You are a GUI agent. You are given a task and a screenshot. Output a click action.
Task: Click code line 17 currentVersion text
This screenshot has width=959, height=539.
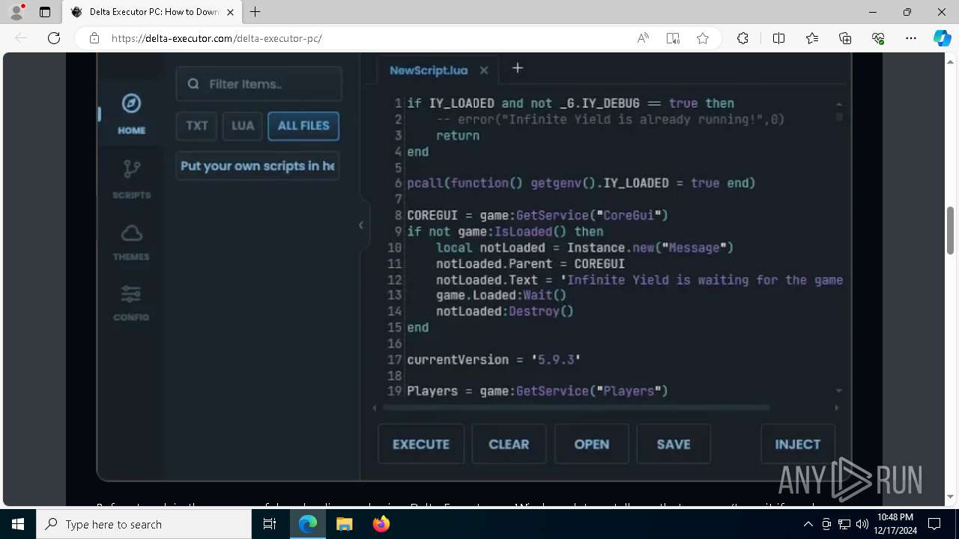coord(494,359)
